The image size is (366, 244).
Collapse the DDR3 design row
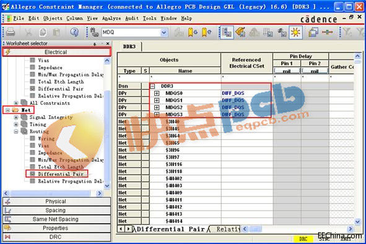(152, 86)
